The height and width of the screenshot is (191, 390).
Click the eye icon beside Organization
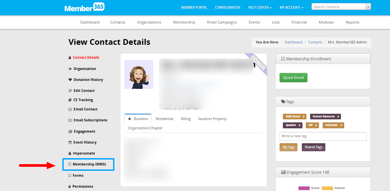coord(70,69)
